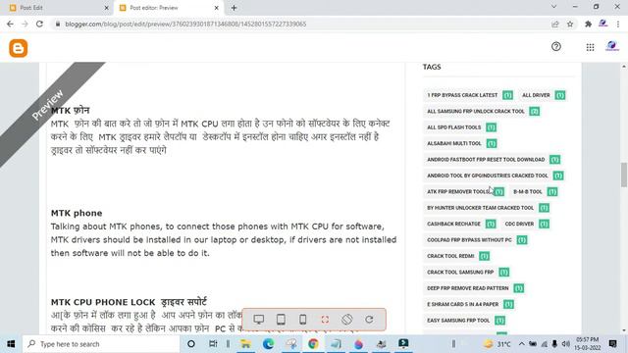
Task: Click the Windows search box
Action: pos(100,344)
